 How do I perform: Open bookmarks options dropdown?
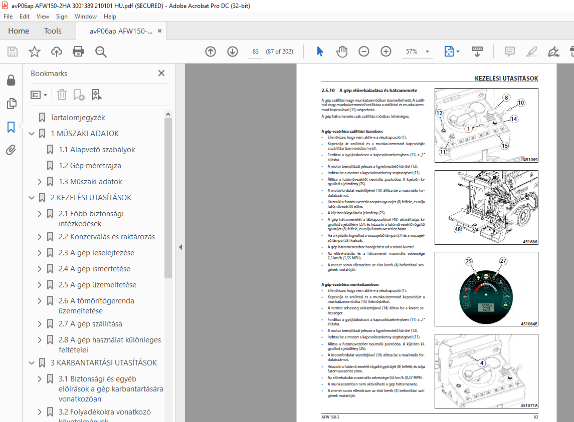pyautogui.click(x=39, y=95)
